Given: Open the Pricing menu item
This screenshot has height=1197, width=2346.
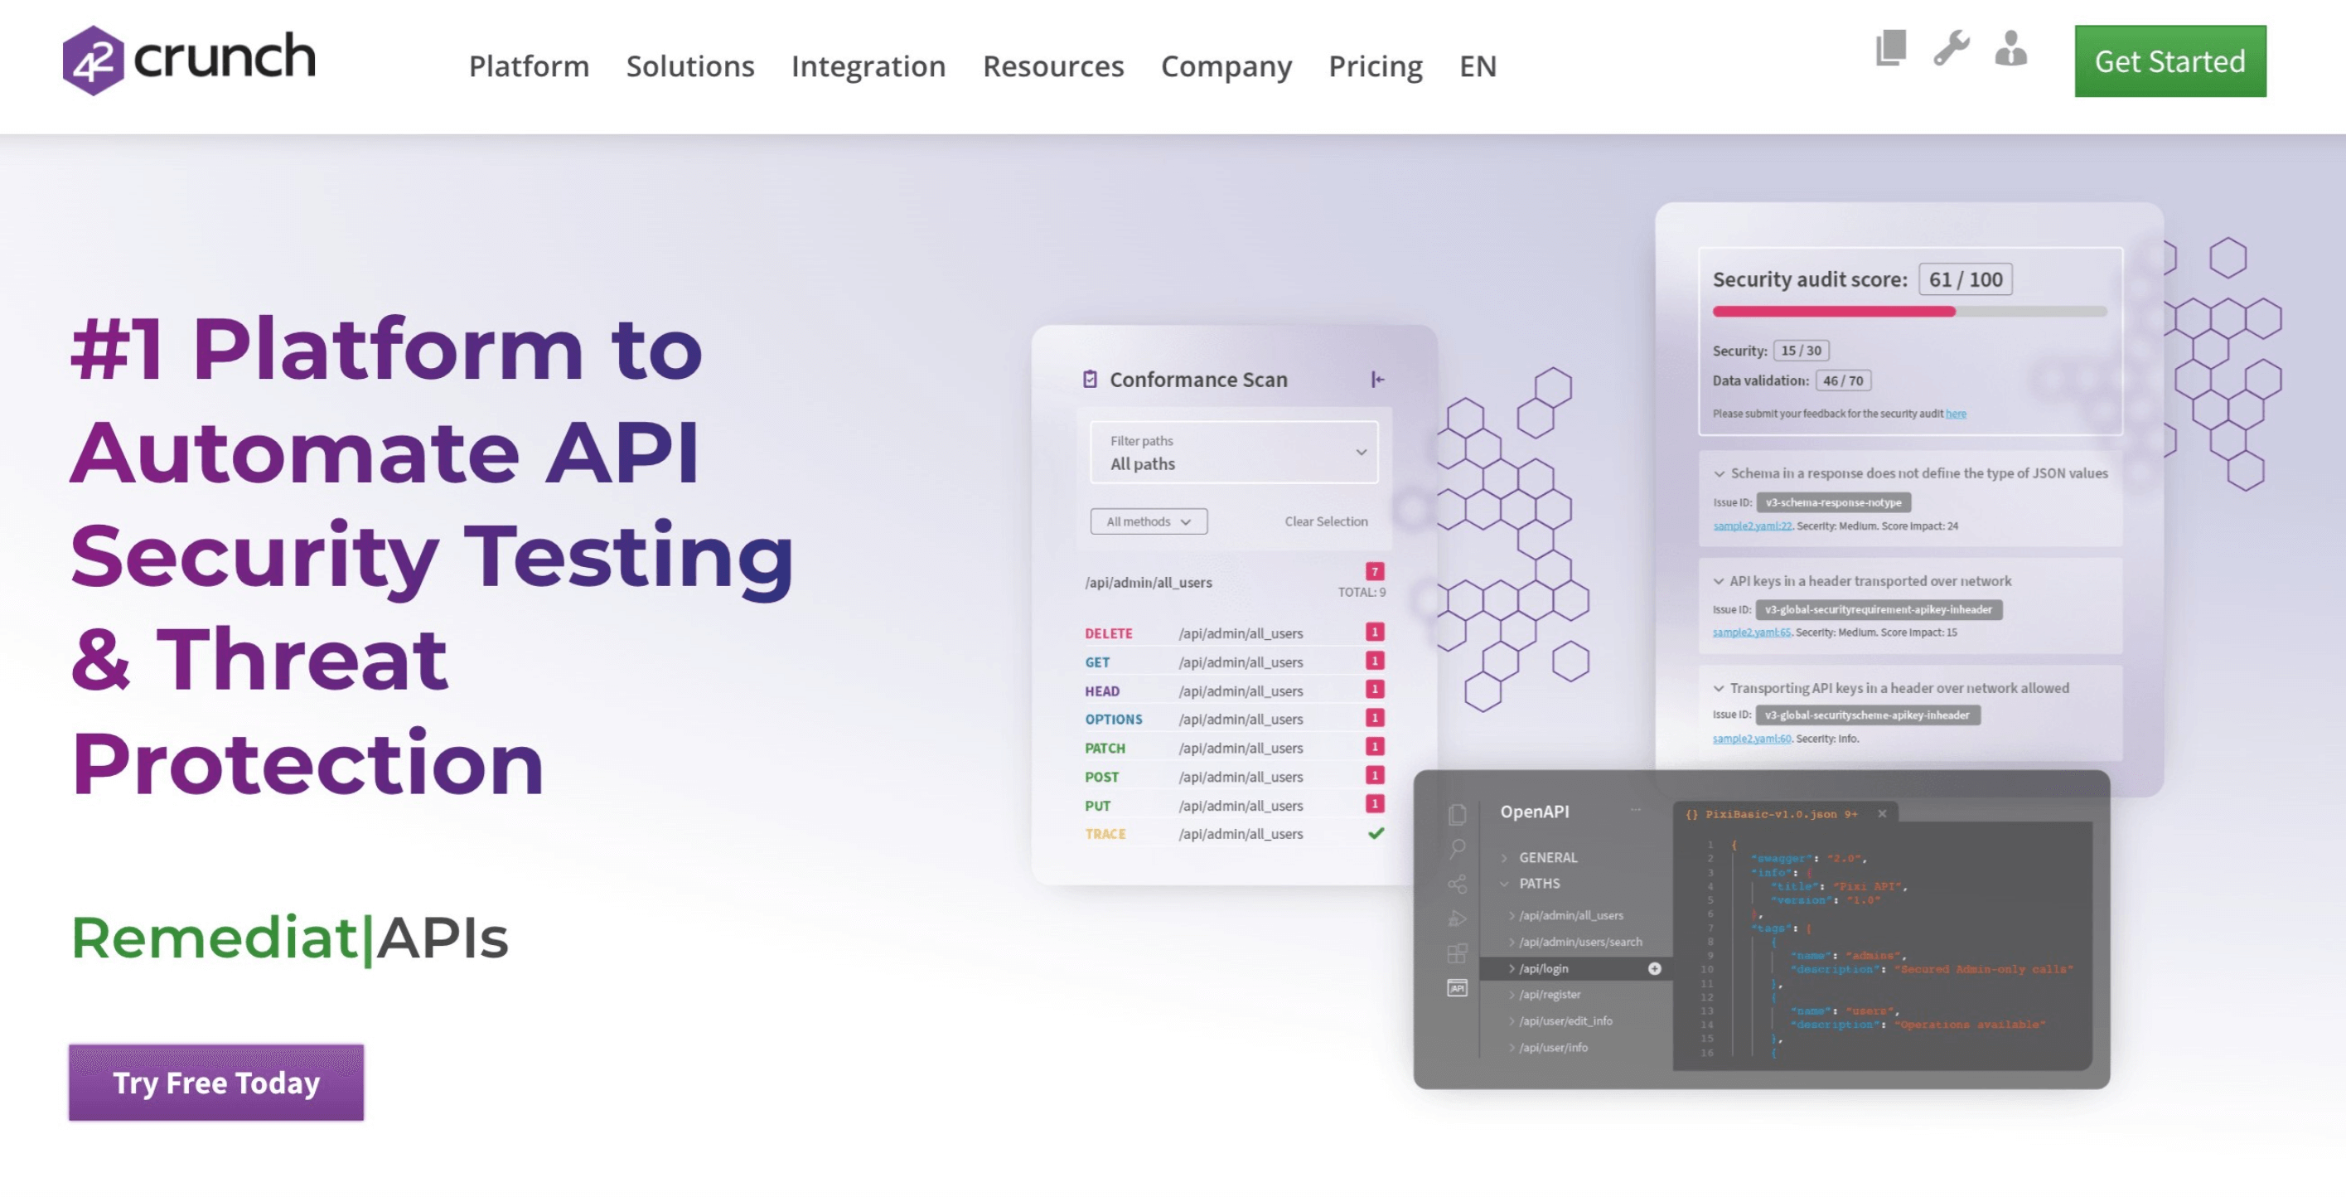Looking at the screenshot, I should (x=1375, y=65).
